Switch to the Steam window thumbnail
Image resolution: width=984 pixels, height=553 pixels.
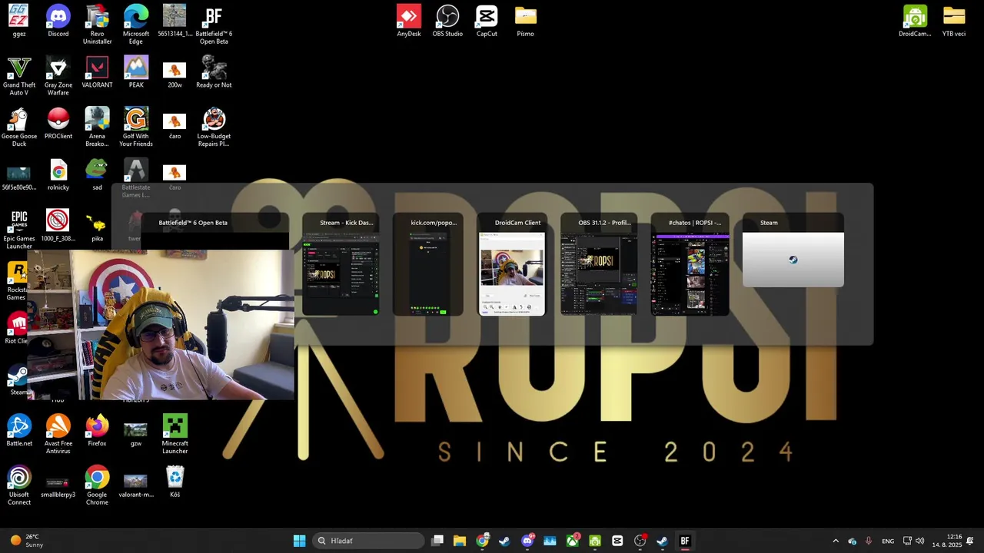(793, 252)
